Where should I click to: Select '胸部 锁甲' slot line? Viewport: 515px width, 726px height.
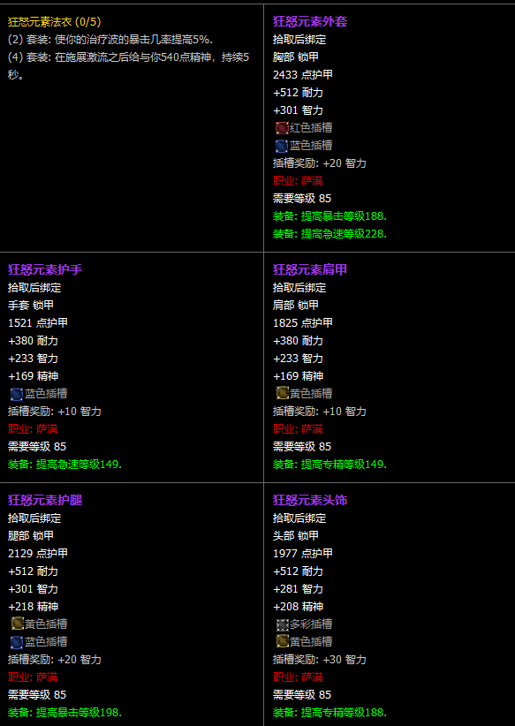pyautogui.click(x=295, y=57)
